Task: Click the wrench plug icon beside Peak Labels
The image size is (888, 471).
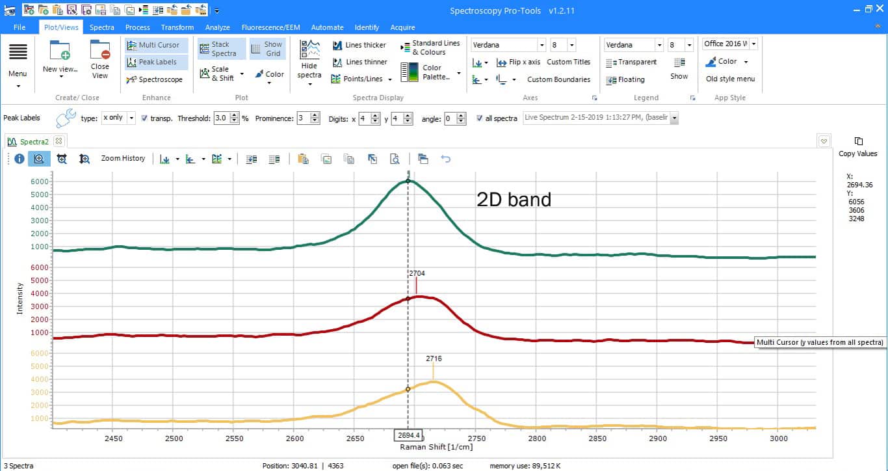Action: pos(66,118)
